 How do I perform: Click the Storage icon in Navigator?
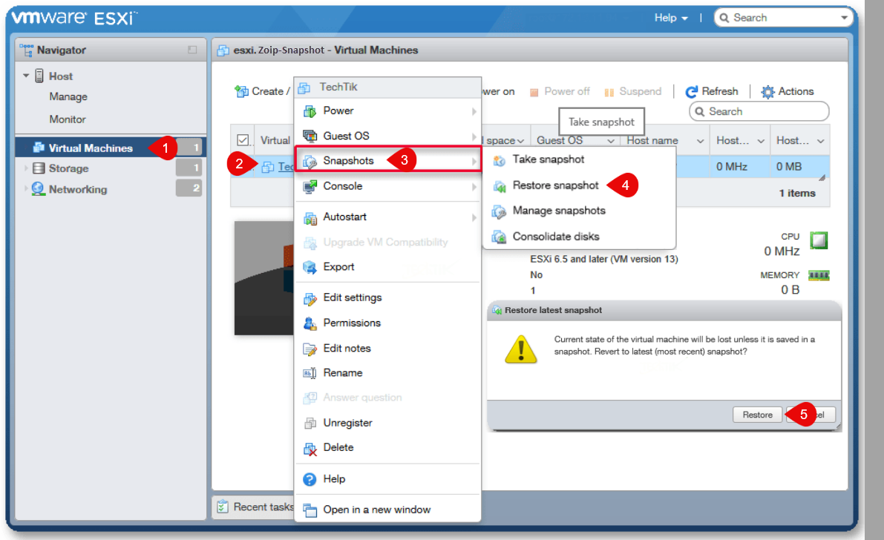pyautogui.click(x=39, y=168)
